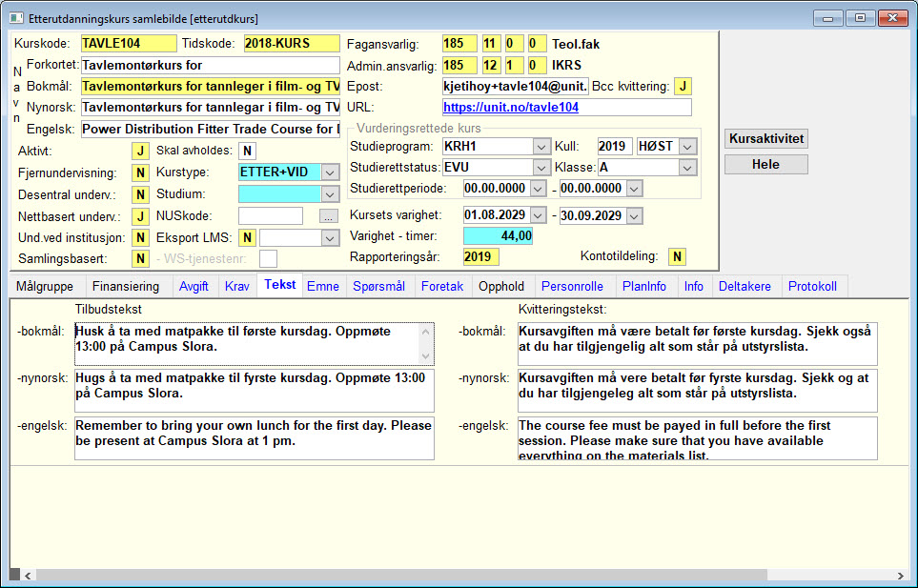918x588 pixels.
Task: Toggle the Fjernundervisning N field
Action: [140, 173]
